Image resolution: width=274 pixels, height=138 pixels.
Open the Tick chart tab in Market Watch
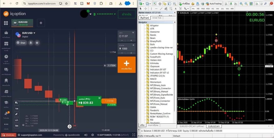click(x=157, y=18)
